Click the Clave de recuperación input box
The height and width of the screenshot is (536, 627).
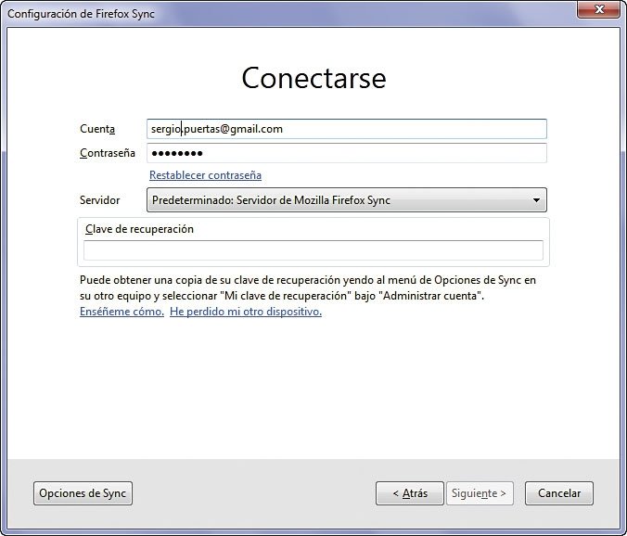[x=313, y=250]
